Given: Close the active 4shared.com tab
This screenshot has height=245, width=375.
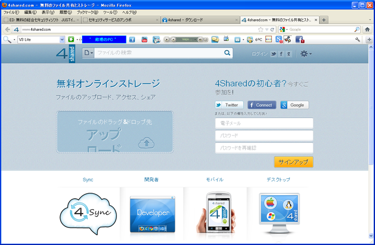Looking at the screenshot, I should coord(315,20).
